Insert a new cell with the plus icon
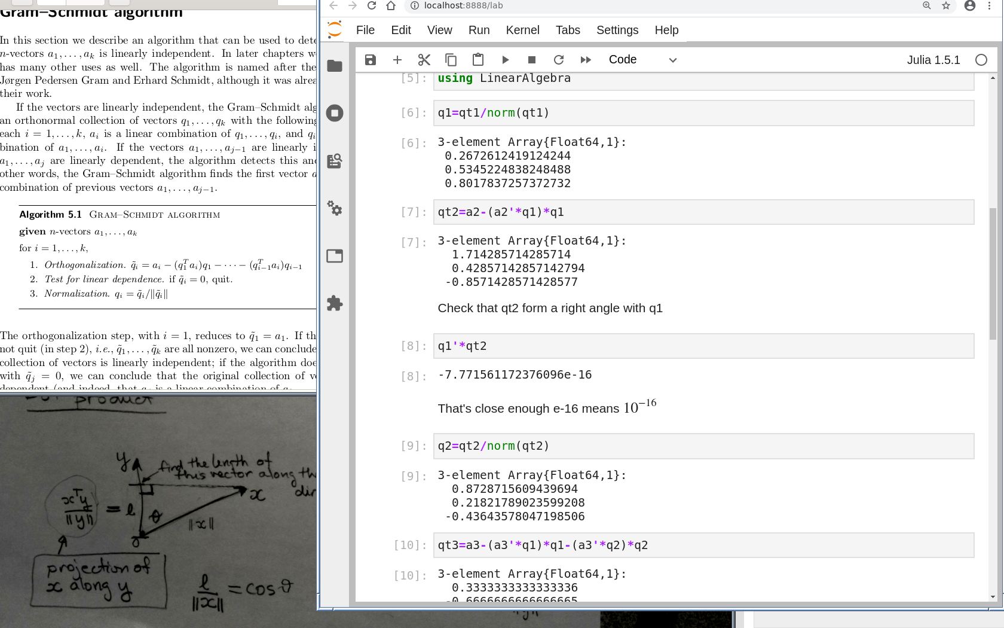The image size is (1004, 628). pyautogui.click(x=397, y=60)
